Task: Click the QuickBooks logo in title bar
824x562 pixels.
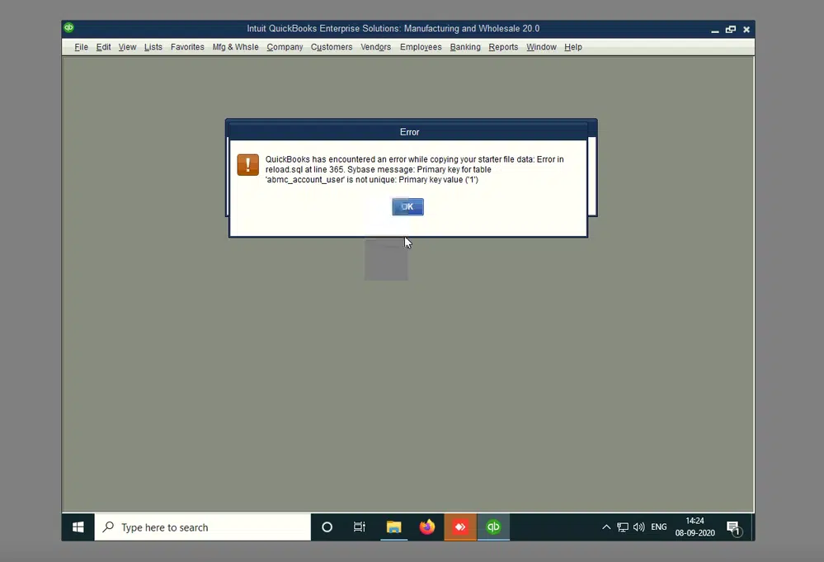Action: click(68, 28)
